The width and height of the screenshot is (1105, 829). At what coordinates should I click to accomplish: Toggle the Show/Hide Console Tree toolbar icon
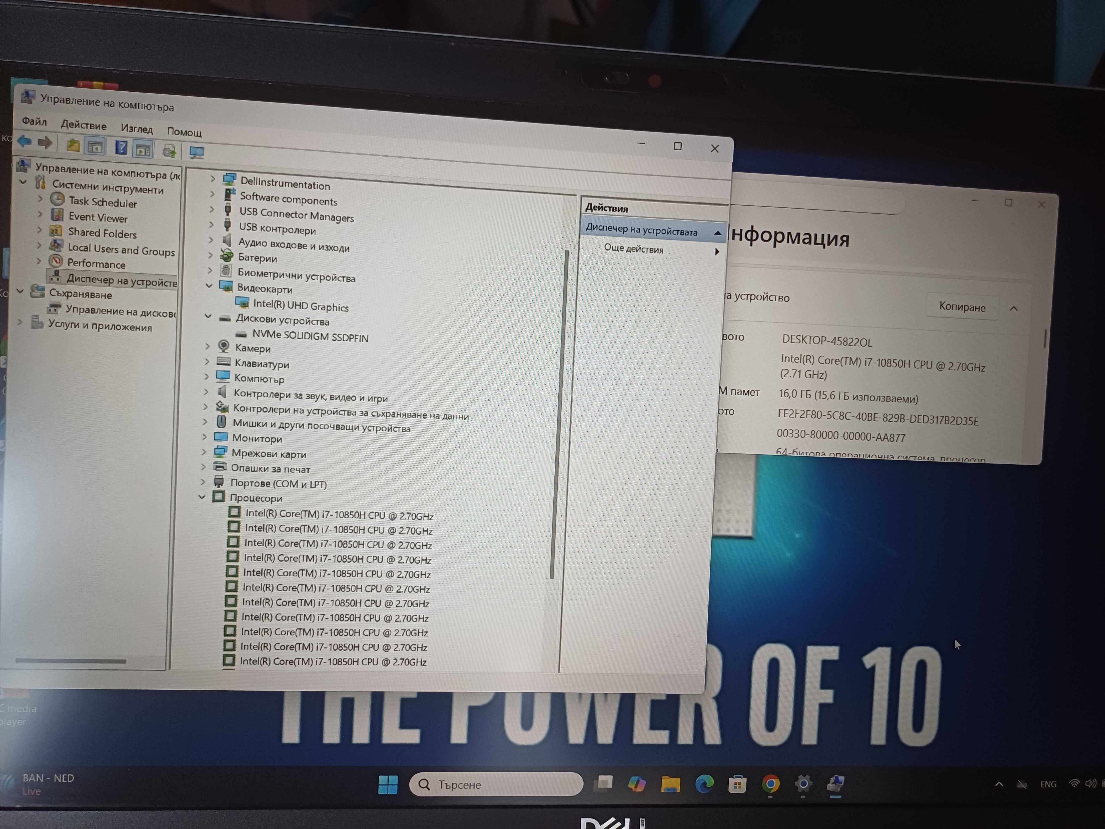pyautogui.click(x=95, y=146)
